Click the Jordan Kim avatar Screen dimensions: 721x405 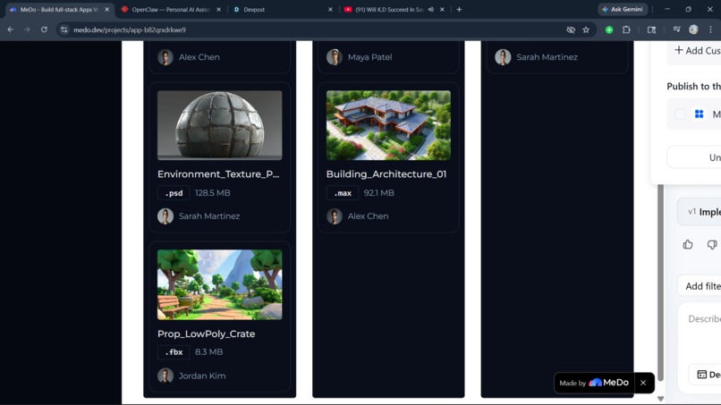(x=165, y=375)
